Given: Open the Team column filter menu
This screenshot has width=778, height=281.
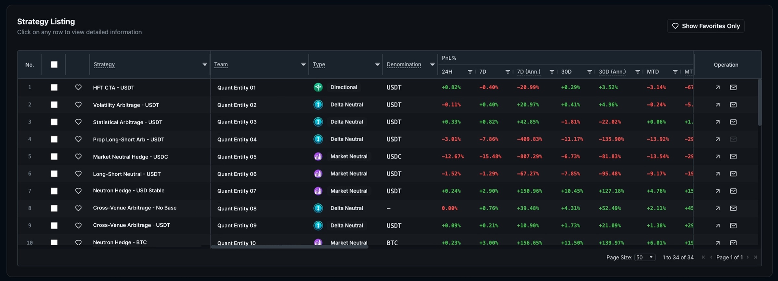Looking at the screenshot, I should tap(303, 64).
